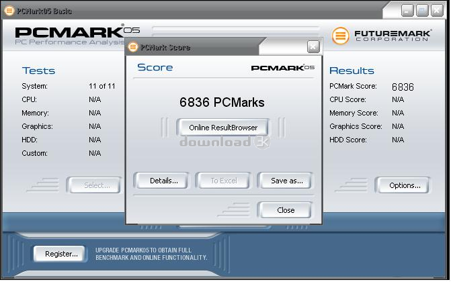Viewport: 451px width, 282px height.
Task: Close the PCMark Score dialog with X
Action: [x=313, y=46]
